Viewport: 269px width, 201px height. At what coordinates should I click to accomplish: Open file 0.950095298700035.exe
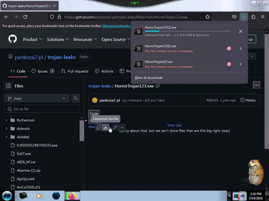click(x=37, y=145)
